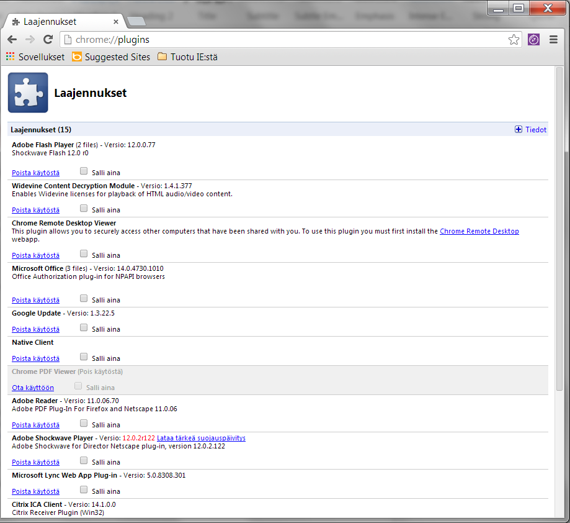Disable Chrome Remote Desktop Viewer plugin
The width and height of the screenshot is (570, 523).
tap(35, 255)
